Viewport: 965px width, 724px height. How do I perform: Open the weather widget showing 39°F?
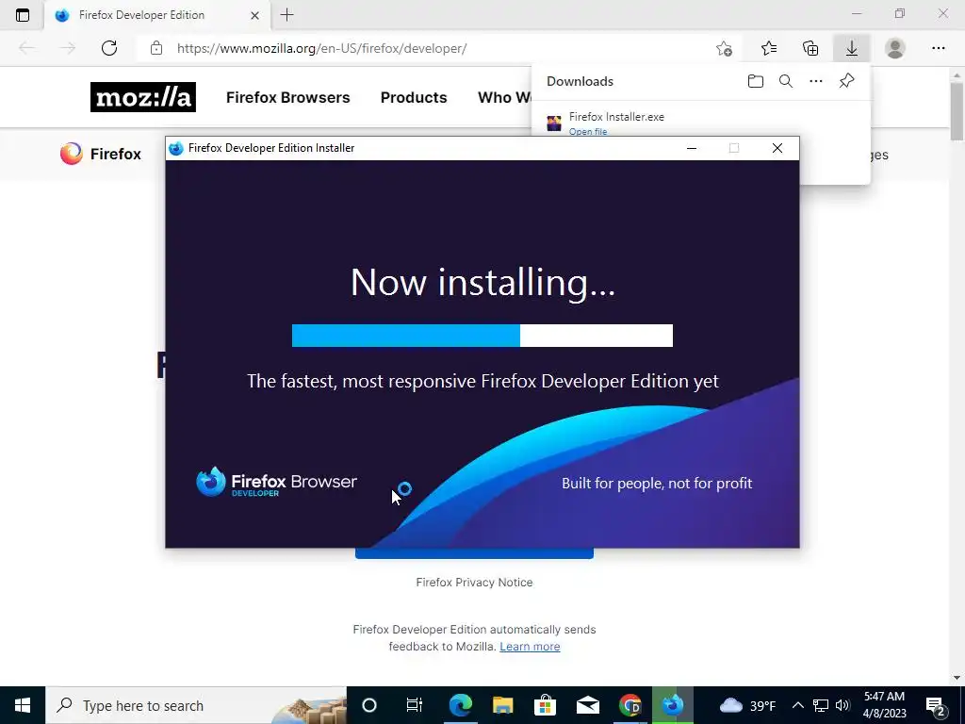click(747, 705)
